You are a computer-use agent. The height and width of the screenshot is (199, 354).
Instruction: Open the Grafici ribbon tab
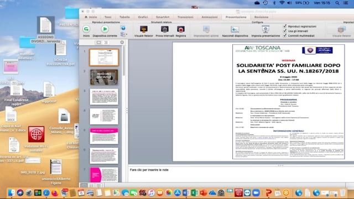(143, 17)
